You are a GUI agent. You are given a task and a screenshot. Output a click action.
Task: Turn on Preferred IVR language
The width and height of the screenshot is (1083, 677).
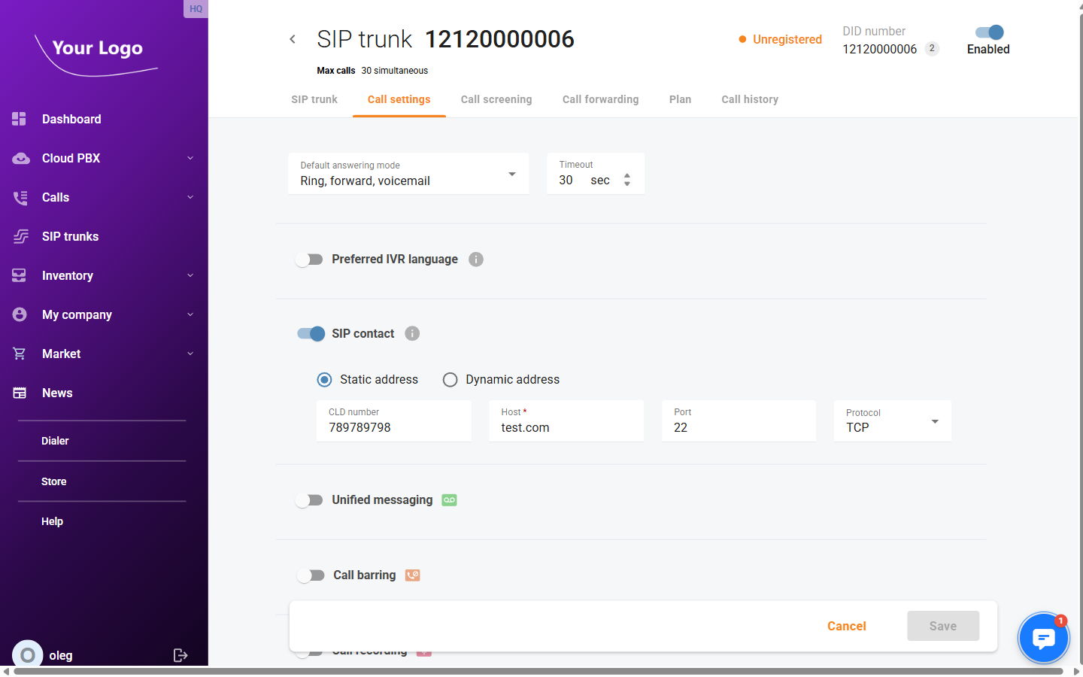(x=309, y=259)
